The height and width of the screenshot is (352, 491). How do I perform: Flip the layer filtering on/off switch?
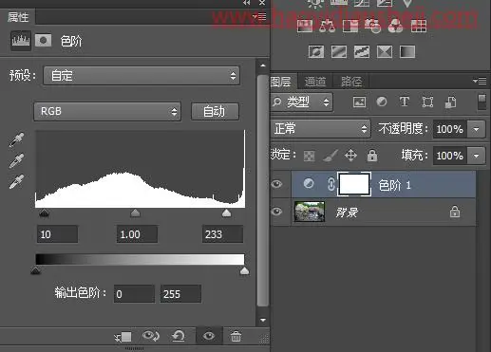(x=482, y=102)
